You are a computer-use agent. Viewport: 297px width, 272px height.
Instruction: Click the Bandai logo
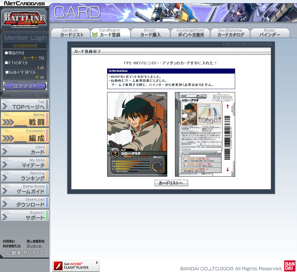[290, 266]
